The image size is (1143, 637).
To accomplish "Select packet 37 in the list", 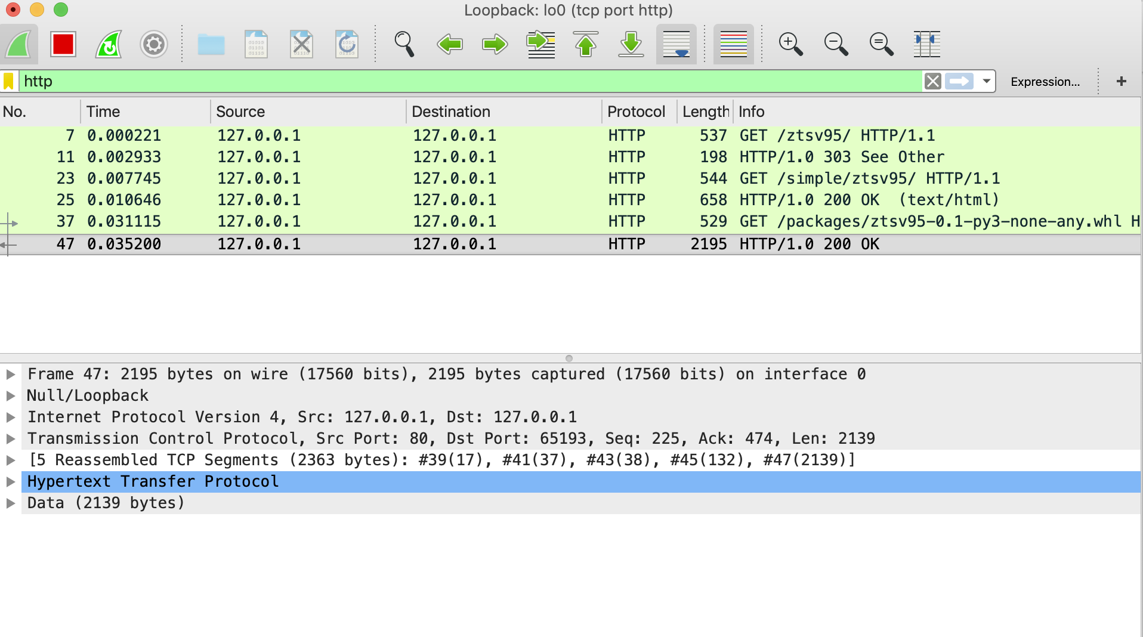I will 358,221.
